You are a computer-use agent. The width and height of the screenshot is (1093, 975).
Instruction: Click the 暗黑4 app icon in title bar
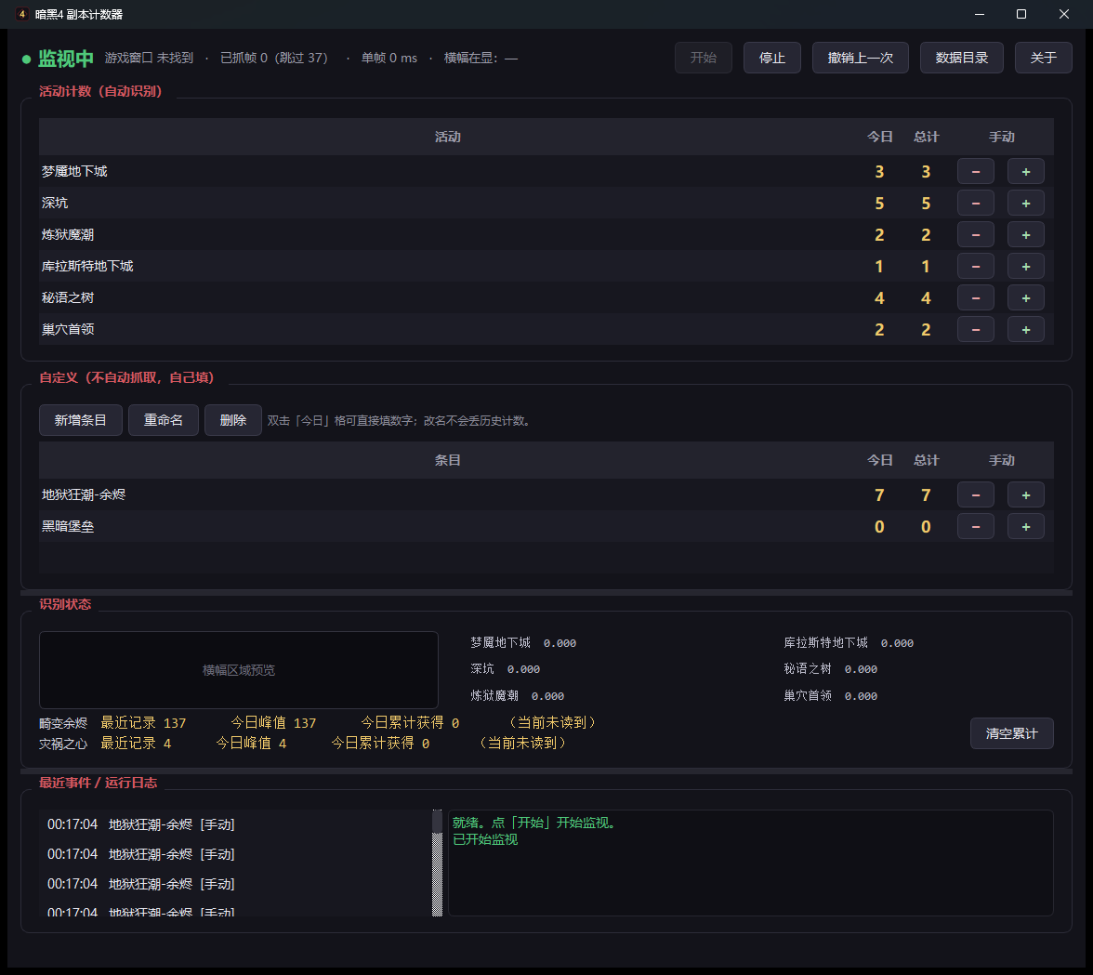point(22,14)
